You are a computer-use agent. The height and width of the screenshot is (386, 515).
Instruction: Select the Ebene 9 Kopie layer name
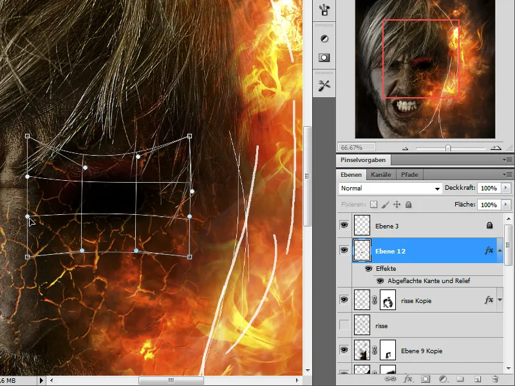coord(422,351)
